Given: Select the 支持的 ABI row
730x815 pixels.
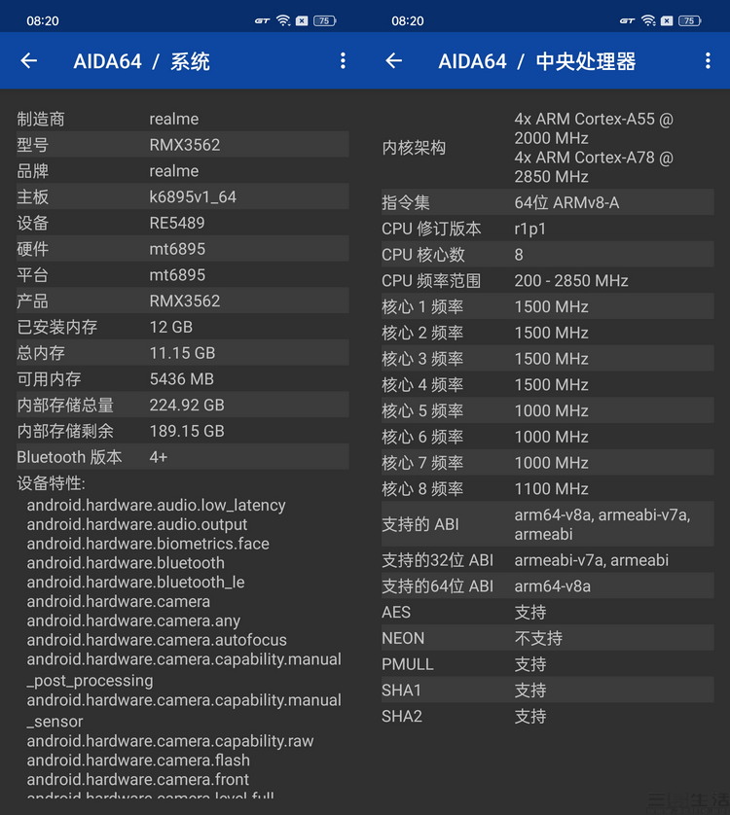Looking at the screenshot, I should 547,524.
